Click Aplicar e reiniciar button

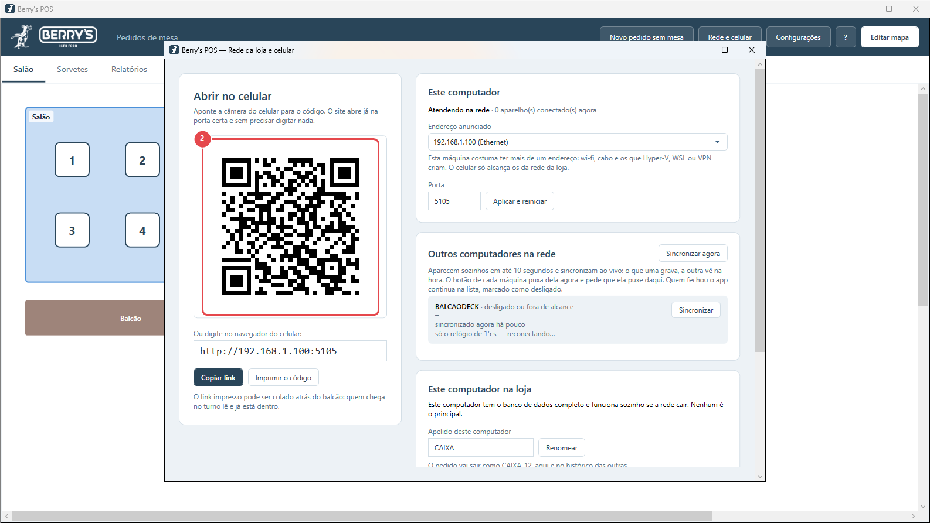pos(520,201)
